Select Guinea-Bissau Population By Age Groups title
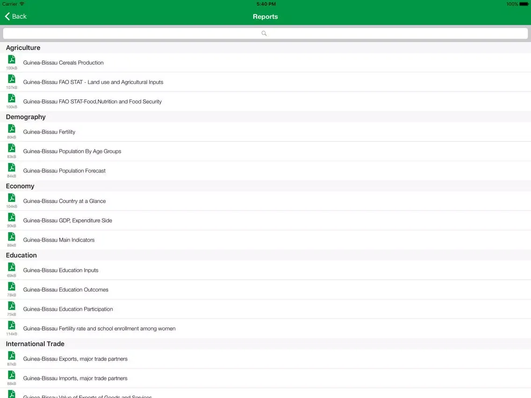531x398 pixels. [72, 151]
